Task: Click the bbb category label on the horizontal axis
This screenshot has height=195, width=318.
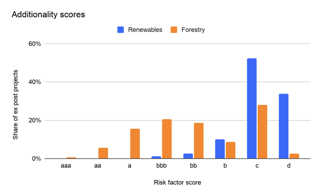Action: coord(161,166)
